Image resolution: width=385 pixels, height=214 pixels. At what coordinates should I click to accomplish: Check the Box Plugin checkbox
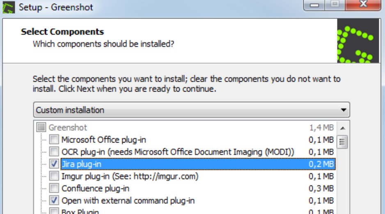54,212
